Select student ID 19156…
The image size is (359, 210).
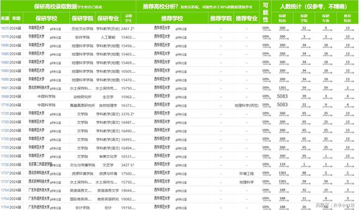click(128, 208)
